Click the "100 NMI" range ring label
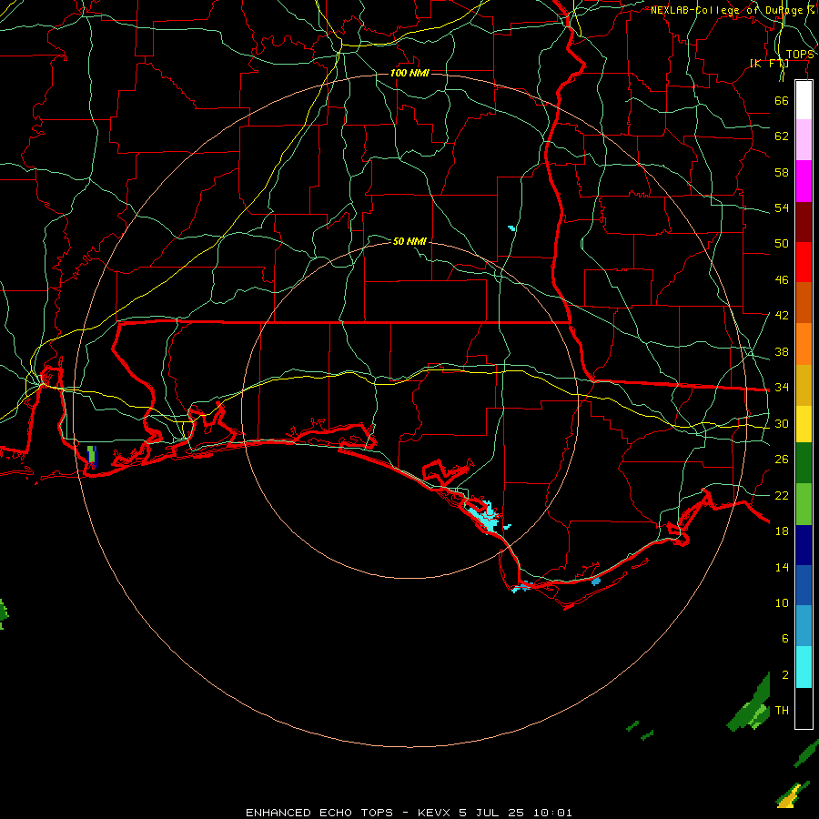The height and width of the screenshot is (819, 819). tap(409, 73)
